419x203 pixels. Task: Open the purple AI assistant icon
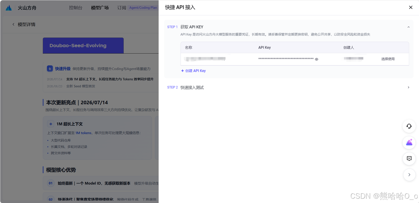[409, 142]
